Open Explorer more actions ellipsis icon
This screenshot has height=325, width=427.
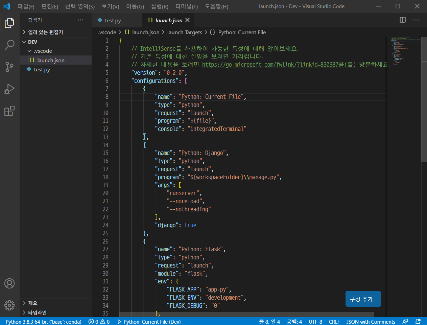(80, 20)
